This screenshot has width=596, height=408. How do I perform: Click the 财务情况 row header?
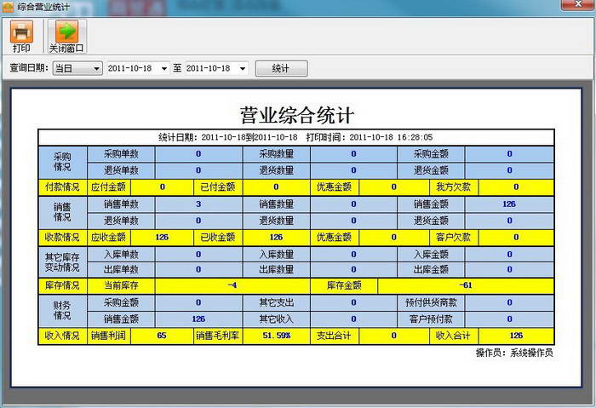click(x=62, y=311)
